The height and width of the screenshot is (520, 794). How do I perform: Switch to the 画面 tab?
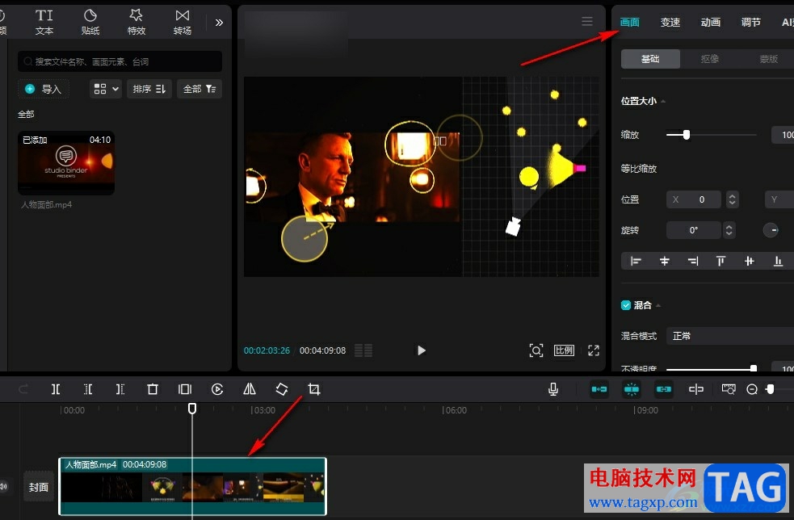click(630, 23)
